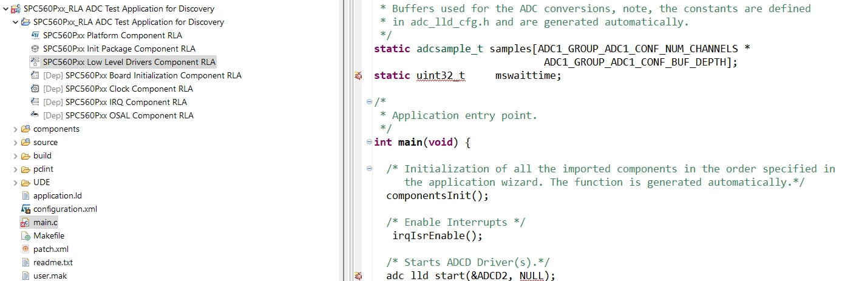The image size is (842, 281).
Task: Select [Dep] SPC560Pxx IRQ Component RLA
Action: tap(115, 102)
